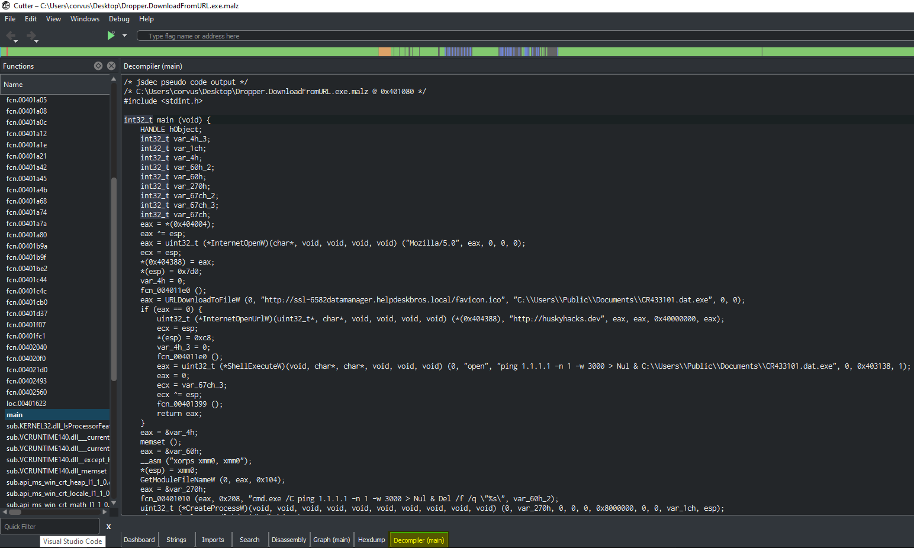Click the functions list scroll-up arrow
Image resolution: width=914 pixels, height=548 pixels.
(114, 79)
